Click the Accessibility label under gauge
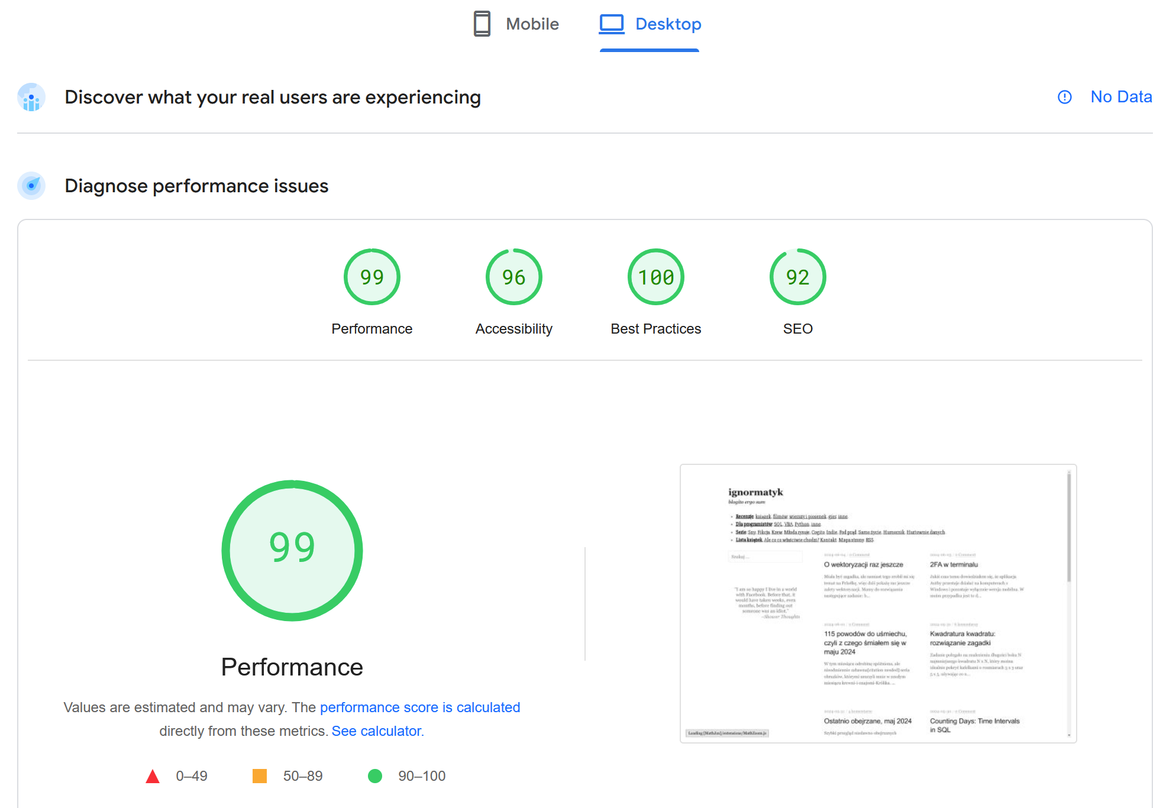 (x=513, y=329)
